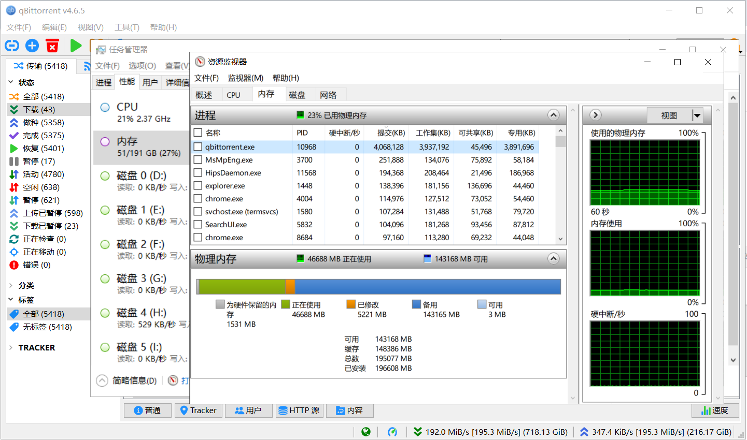747x440 pixels.
Task: Check the qbittorrent.exe process checkbox
Action: [198, 146]
